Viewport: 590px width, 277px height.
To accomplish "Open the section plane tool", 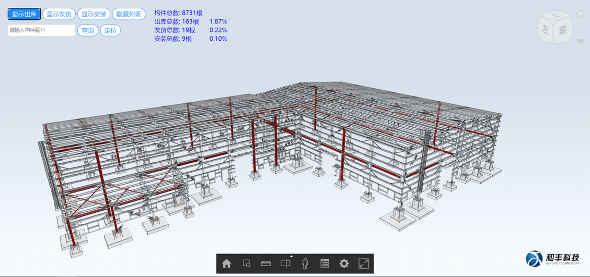I will [x=285, y=263].
